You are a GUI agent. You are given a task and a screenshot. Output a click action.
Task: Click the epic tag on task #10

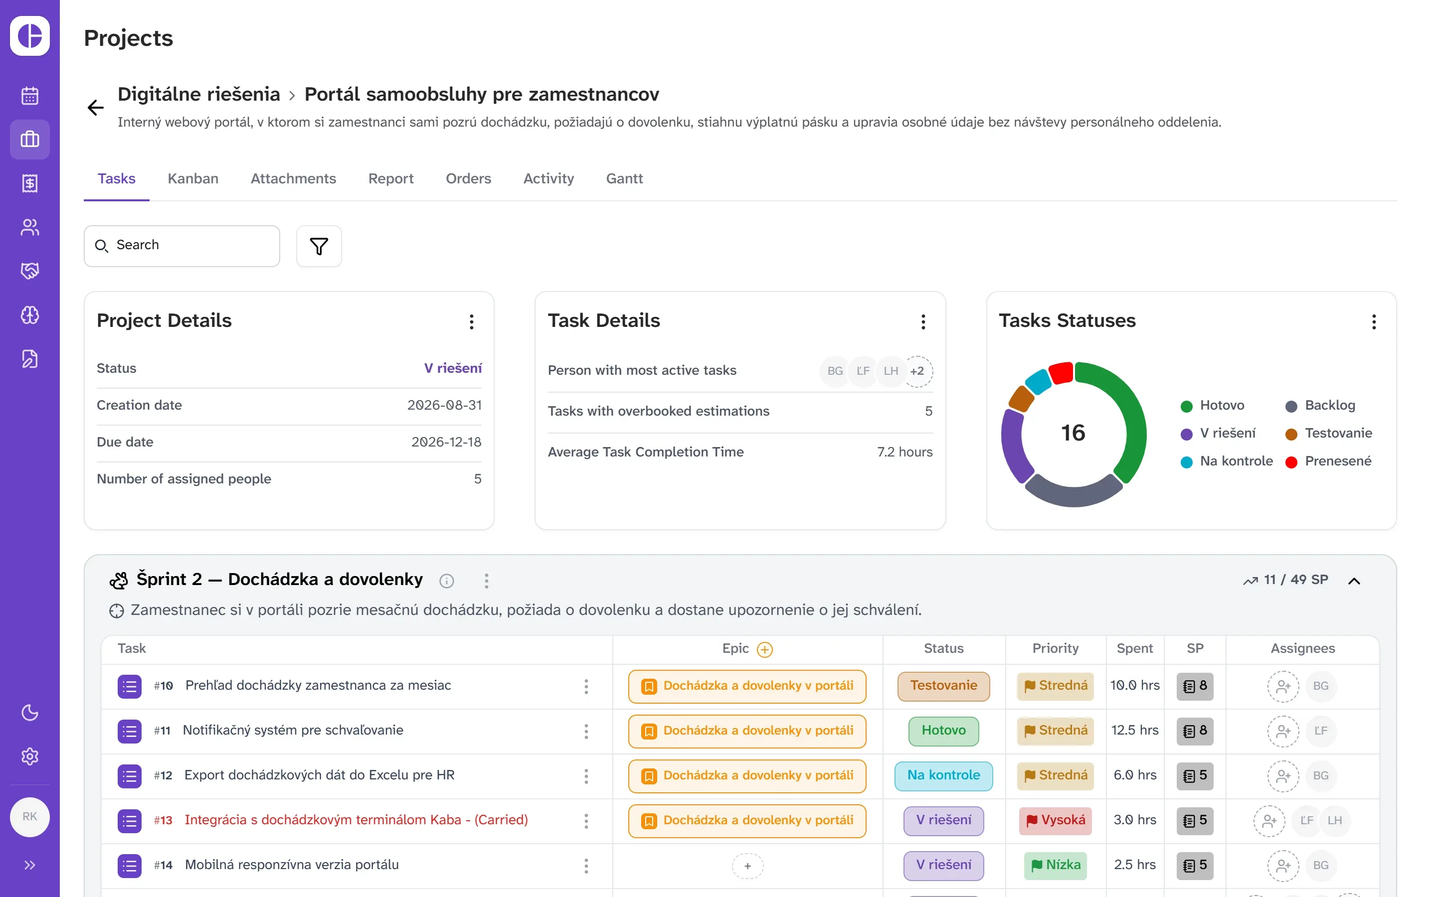(747, 686)
